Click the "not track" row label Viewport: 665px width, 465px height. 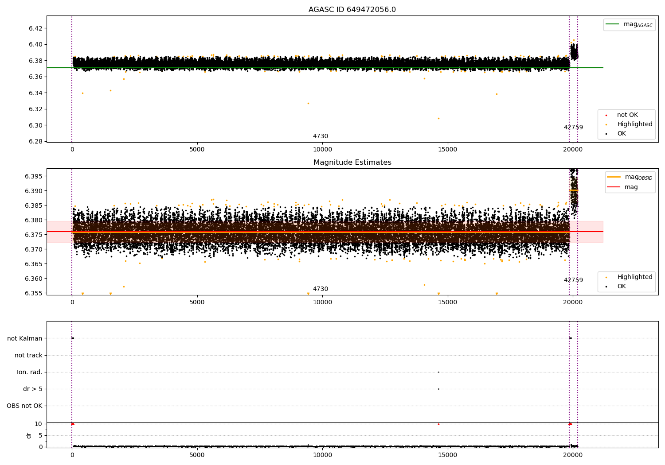28,355
